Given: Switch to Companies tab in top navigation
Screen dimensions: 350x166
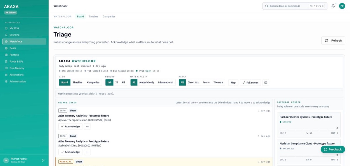Looking at the screenshot, I should 109,17.
